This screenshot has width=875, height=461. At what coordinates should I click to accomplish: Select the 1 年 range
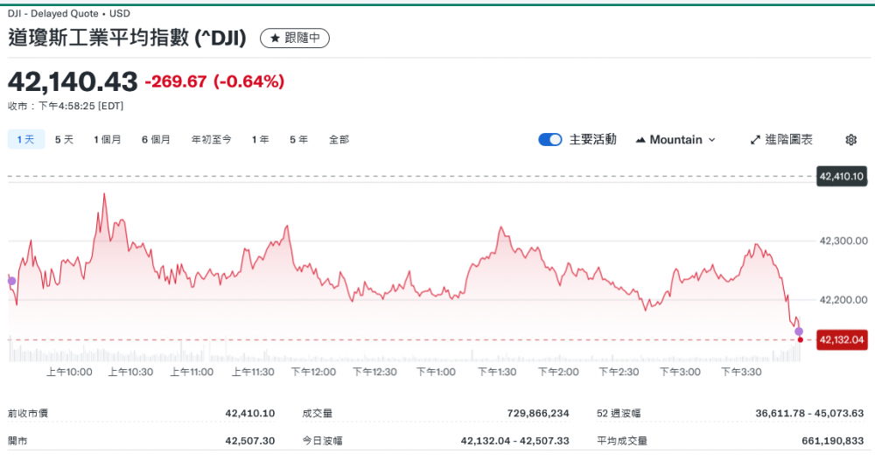point(260,139)
